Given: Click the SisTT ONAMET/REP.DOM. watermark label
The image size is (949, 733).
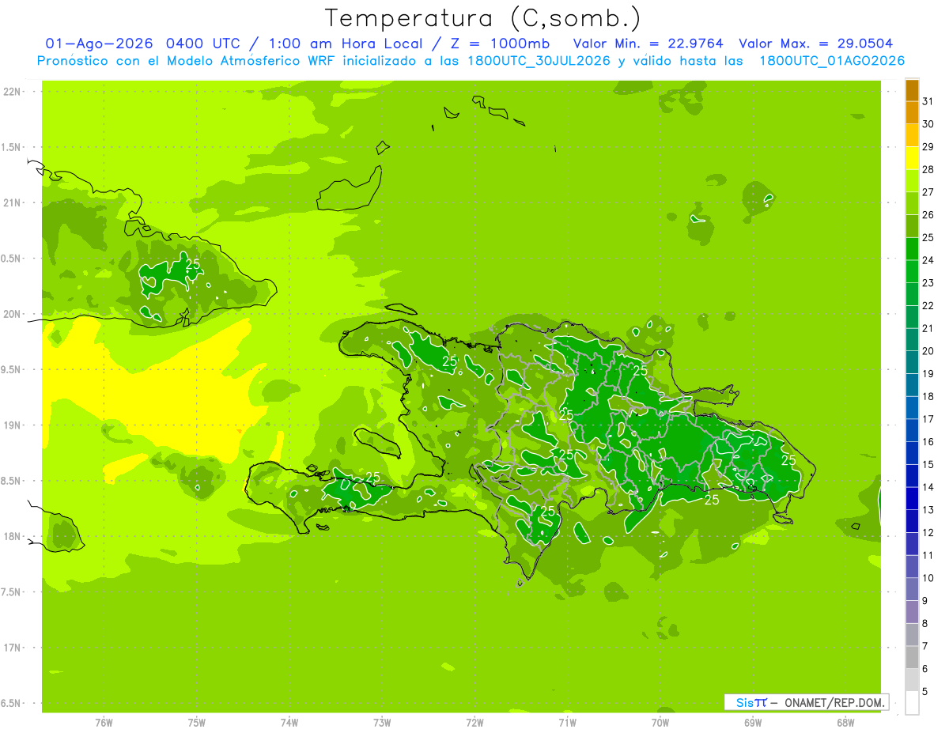Looking at the screenshot, I should pyautogui.click(x=806, y=702).
